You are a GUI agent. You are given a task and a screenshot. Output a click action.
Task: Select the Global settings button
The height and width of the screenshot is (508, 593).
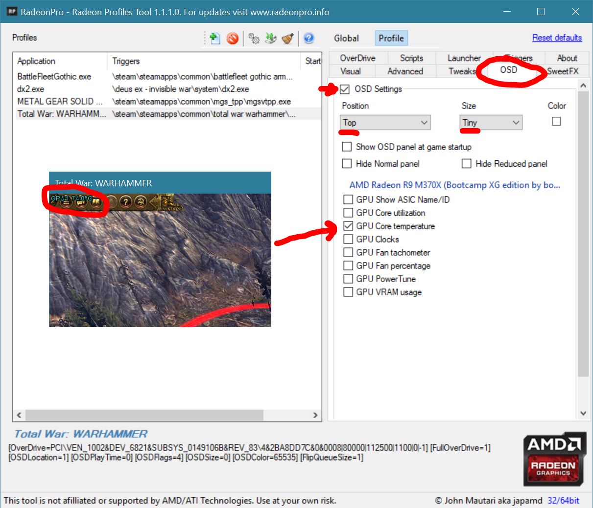[347, 38]
